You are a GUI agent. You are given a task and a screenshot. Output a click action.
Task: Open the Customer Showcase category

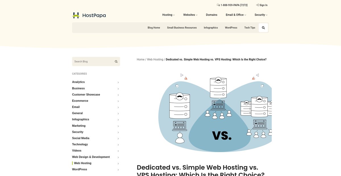pyautogui.click(x=86, y=95)
